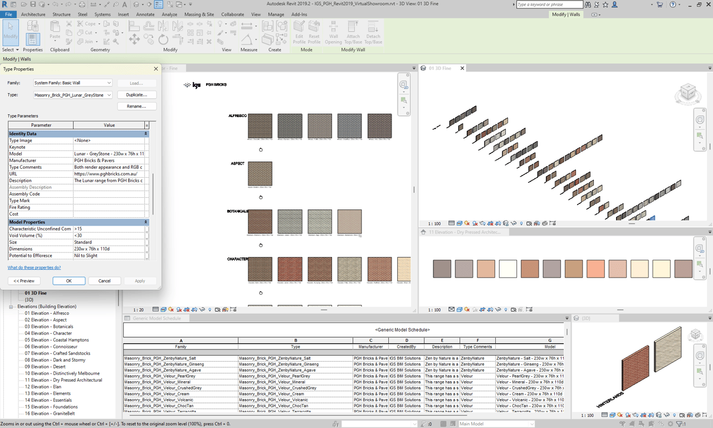Viewport: 713px width, 428px height.
Task: Open the Family dropdown showing Basic Wall
Action: click(x=109, y=83)
